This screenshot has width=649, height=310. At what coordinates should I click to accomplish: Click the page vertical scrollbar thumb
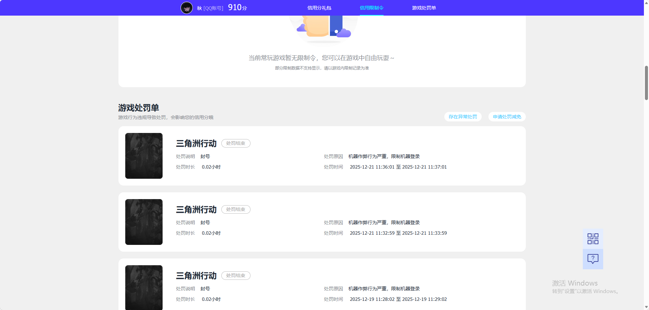click(x=646, y=83)
